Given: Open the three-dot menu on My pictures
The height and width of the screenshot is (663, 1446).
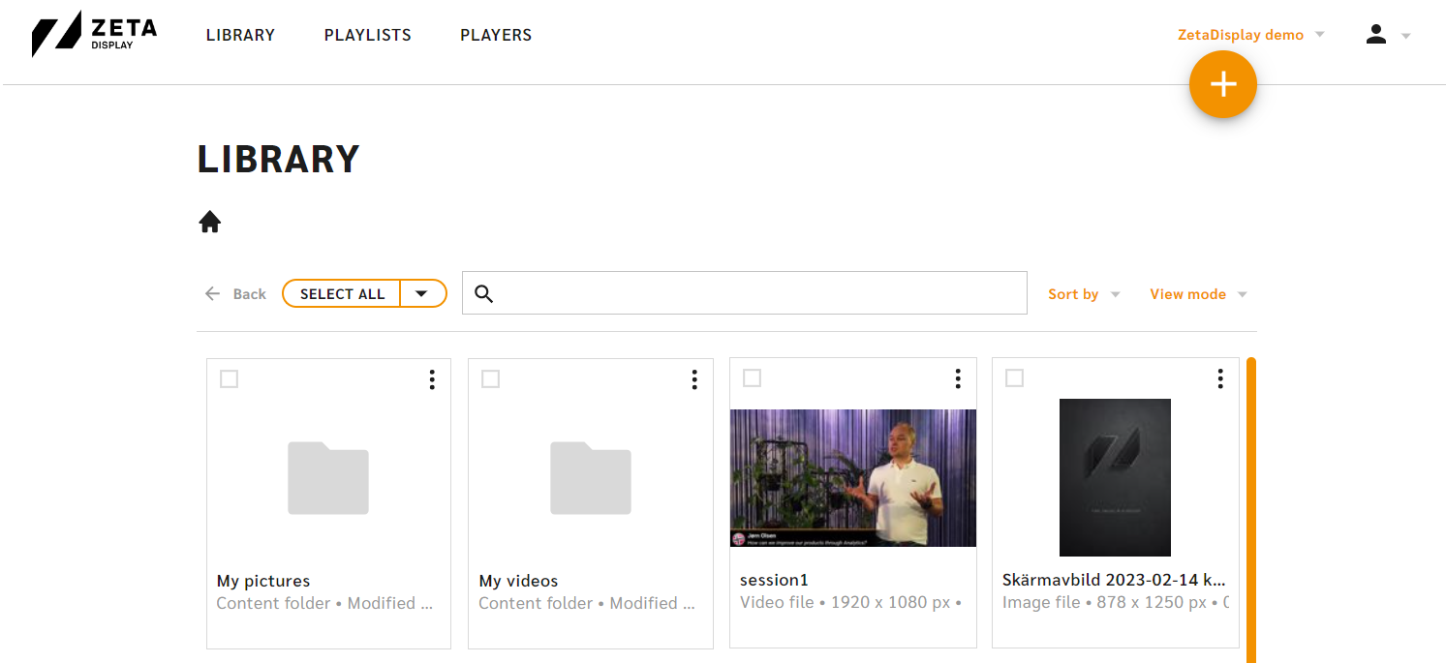Looking at the screenshot, I should [432, 379].
